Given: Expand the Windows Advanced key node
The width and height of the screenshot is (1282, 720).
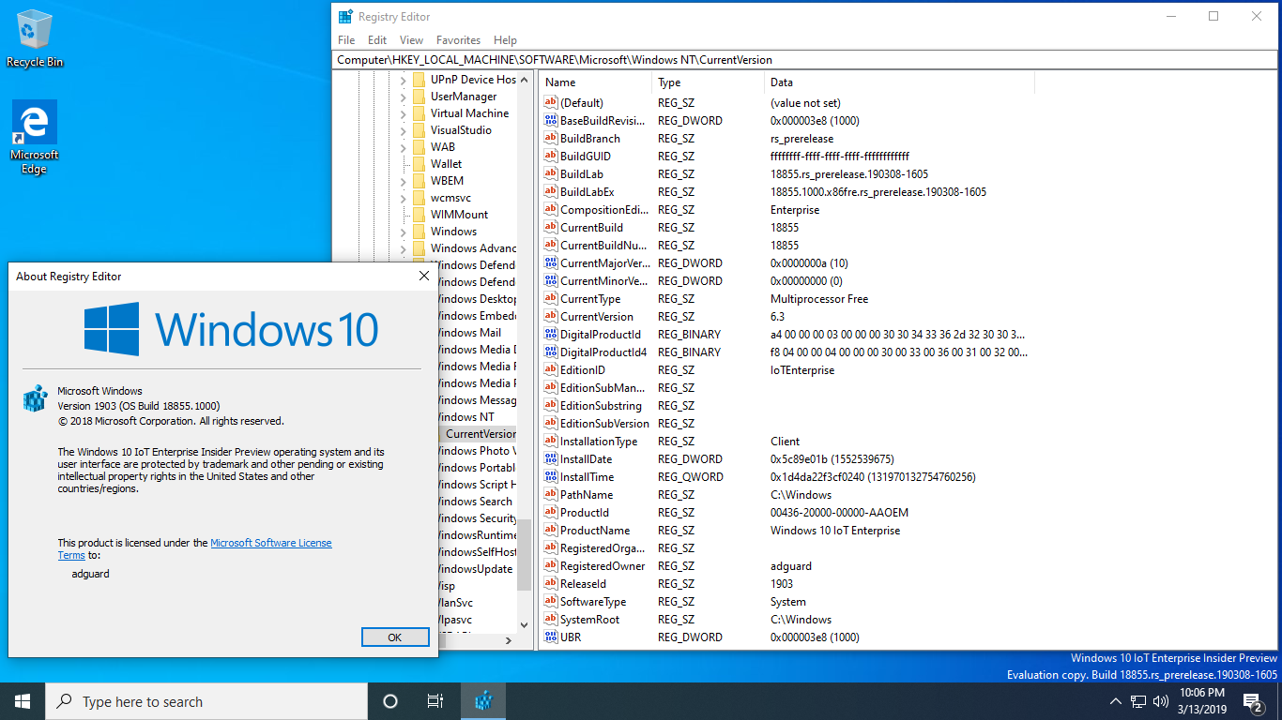Looking at the screenshot, I should point(403,248).
